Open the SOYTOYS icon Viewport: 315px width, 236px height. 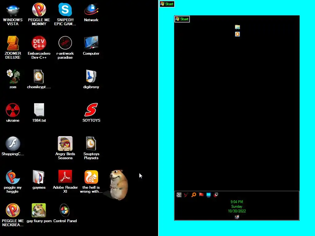(x=91, y=113)
